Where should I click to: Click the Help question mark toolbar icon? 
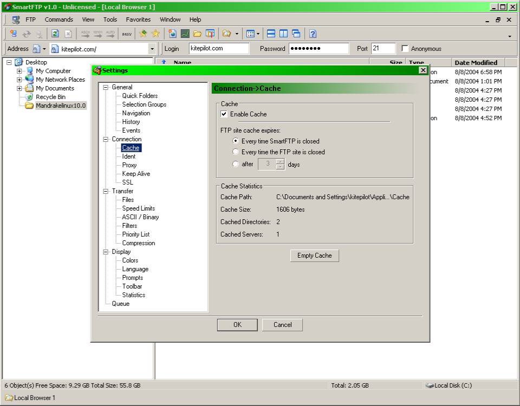coord(313,34)
